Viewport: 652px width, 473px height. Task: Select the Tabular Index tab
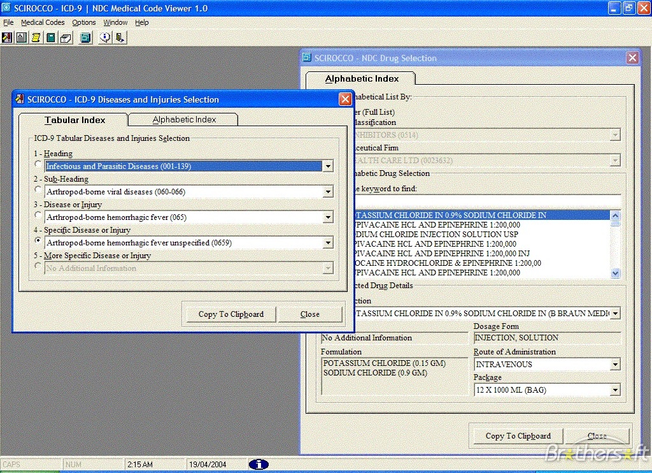click(74, 120)
